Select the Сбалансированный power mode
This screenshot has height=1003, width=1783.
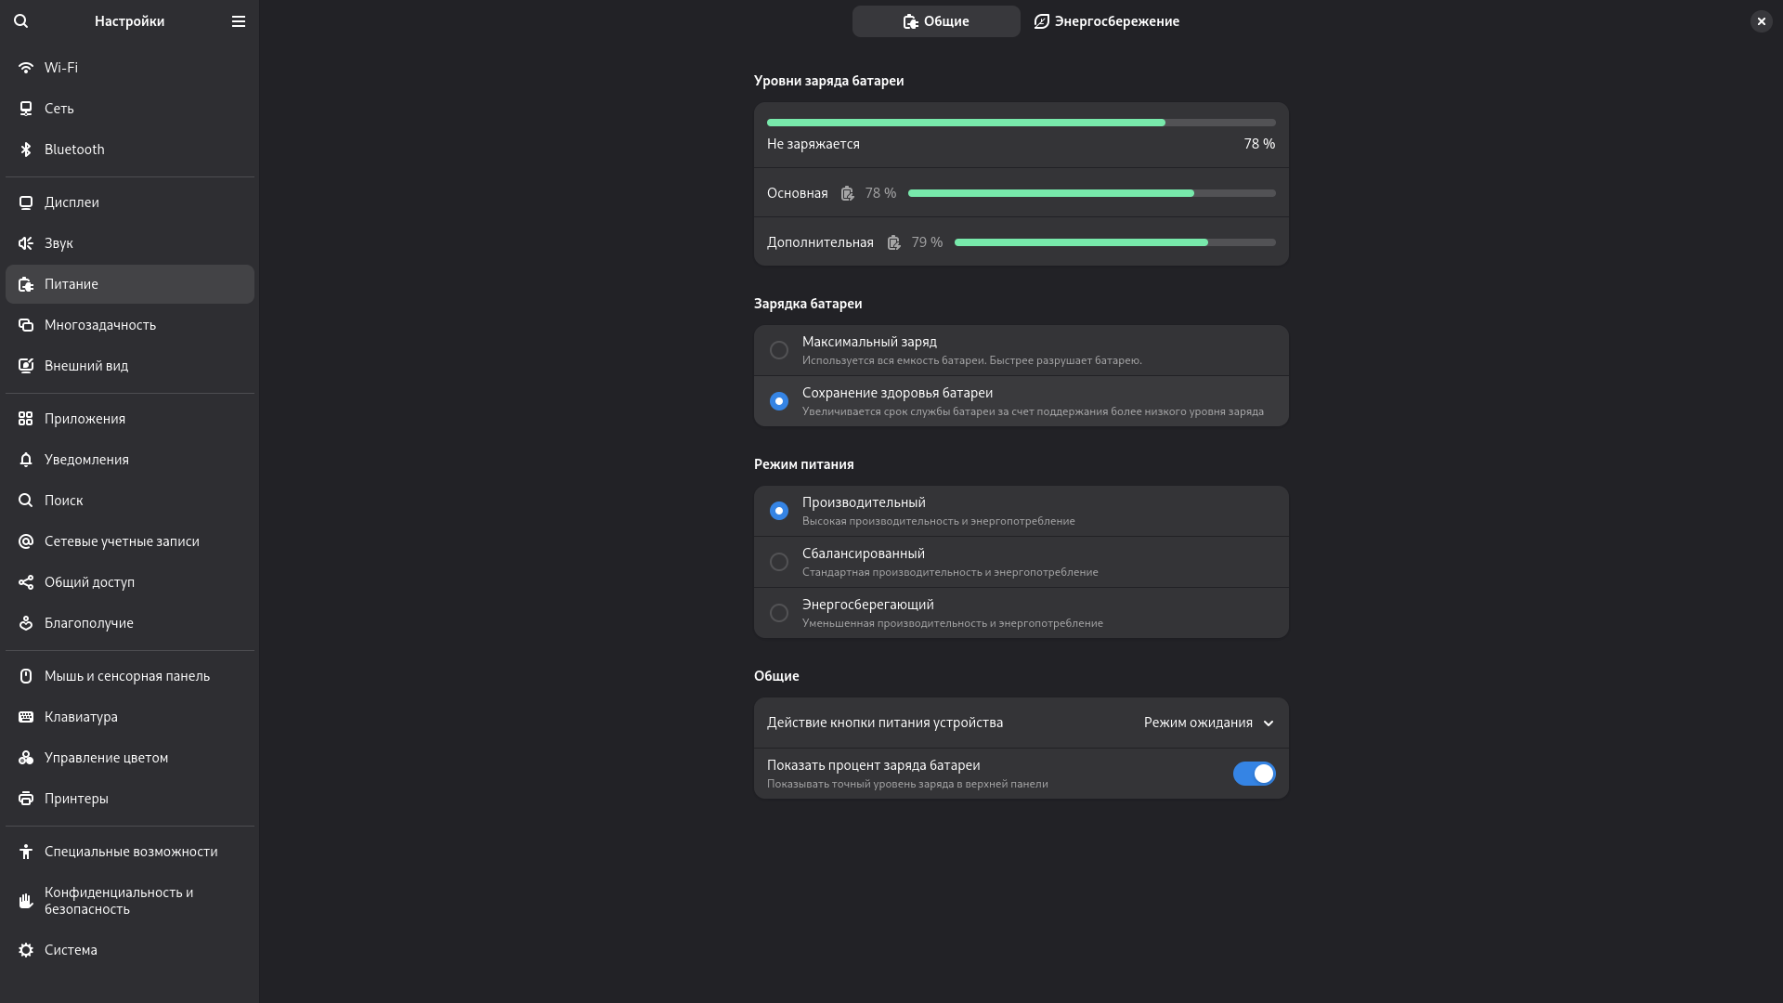tap(779, 562)
